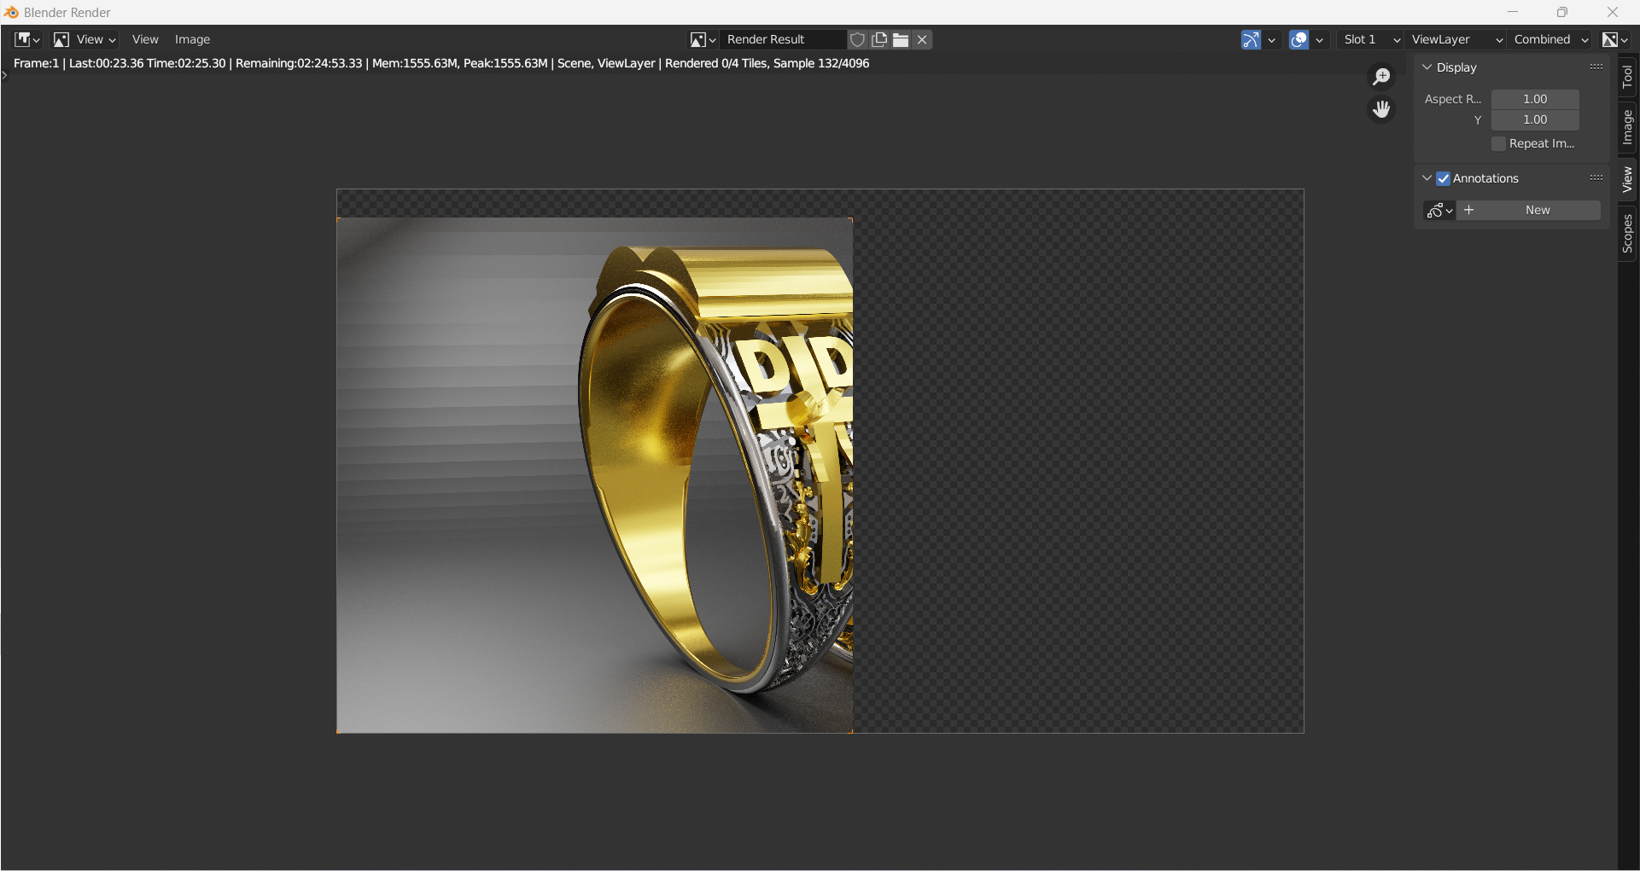
Task: Open the Combined pass dropdown
Action: click(x=1550, y=39)
